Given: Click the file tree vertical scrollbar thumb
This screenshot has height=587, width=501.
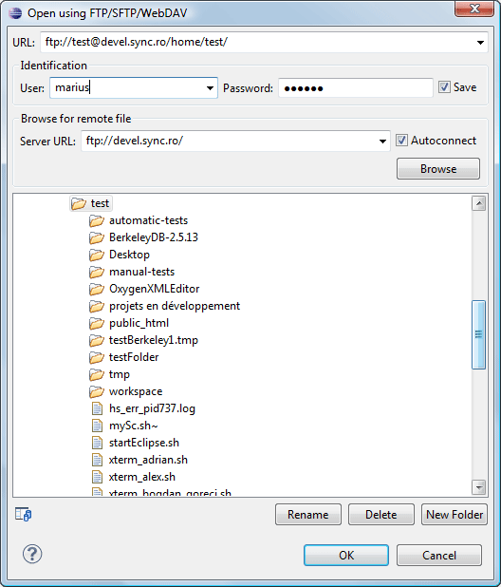Looking at the screenshot, I should tap(478, 334).
